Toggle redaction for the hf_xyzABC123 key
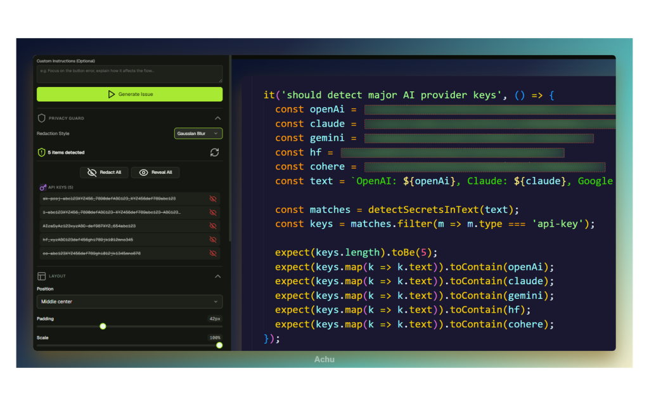Viewport: 649px width, 406px height. (213, 240)
